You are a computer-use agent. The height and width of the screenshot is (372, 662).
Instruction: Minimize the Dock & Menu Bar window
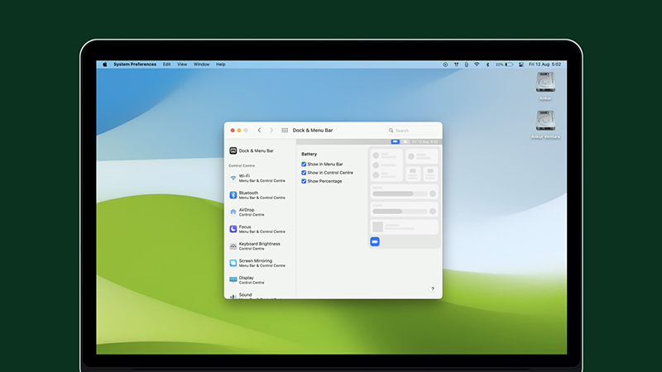click(x=239, y=131)
